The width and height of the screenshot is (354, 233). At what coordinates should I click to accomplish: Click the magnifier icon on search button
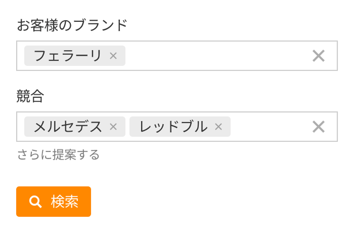coord(35,202)
